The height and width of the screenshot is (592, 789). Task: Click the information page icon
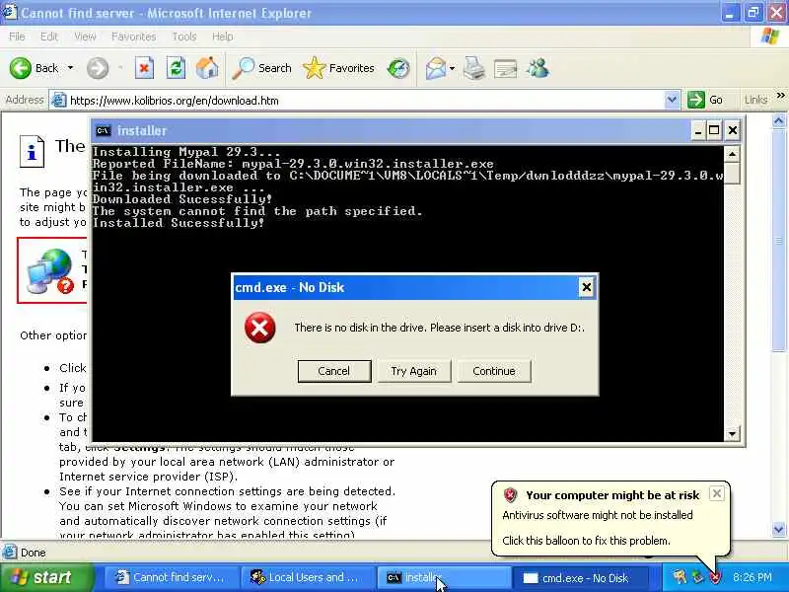[32, 151]
